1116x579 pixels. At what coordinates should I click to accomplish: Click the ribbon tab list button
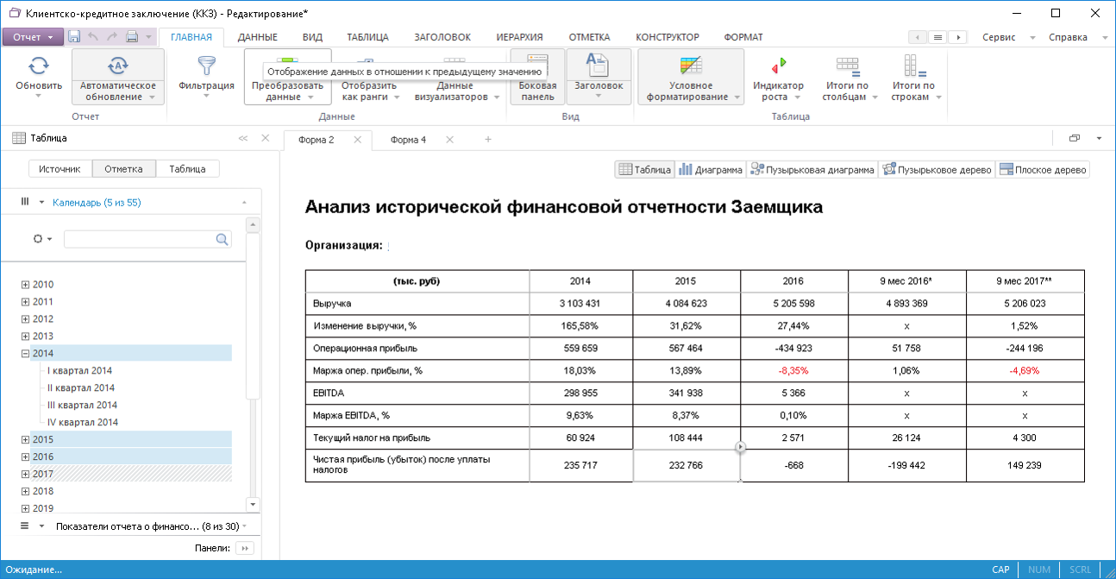coord(937,37)
